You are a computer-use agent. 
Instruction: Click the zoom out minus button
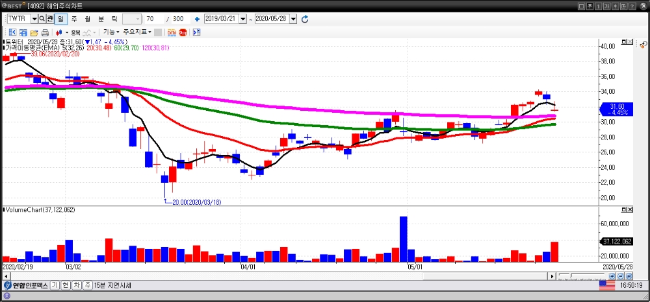click(x=621, y=276)
